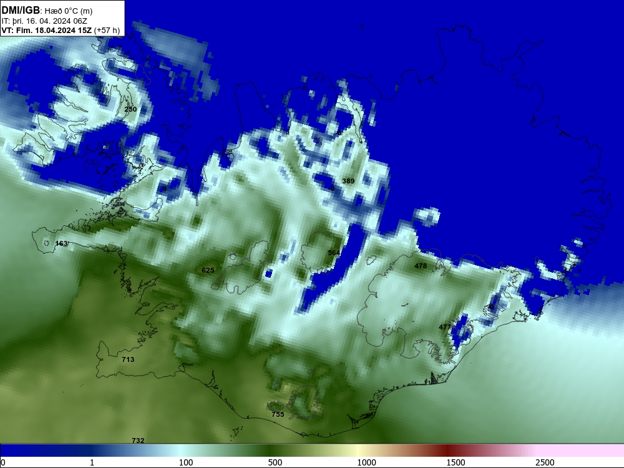
Task: Click the 1000 label on color scale
Action: pos(366,462)
